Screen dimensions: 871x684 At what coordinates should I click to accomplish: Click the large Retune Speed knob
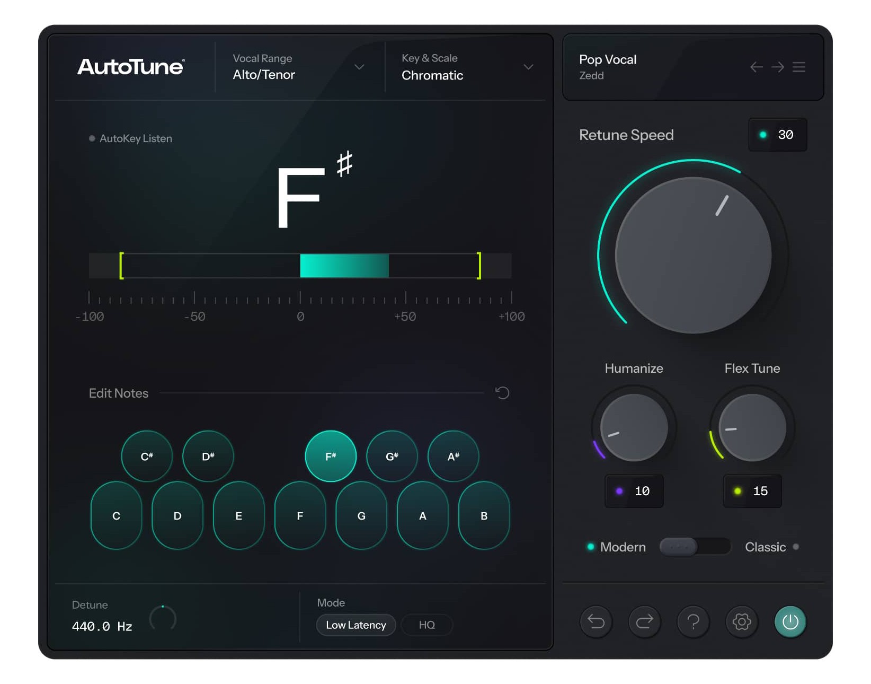693,256
